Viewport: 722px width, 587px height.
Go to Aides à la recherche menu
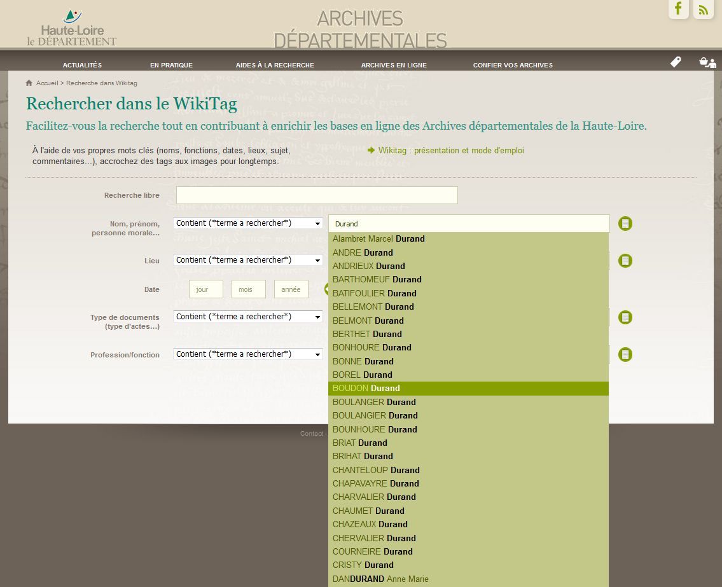(x=275, y=65)
